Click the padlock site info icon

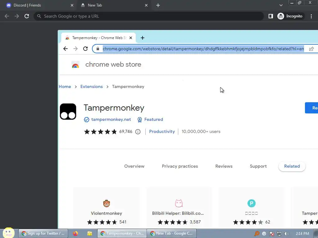[x=98, y=49]
